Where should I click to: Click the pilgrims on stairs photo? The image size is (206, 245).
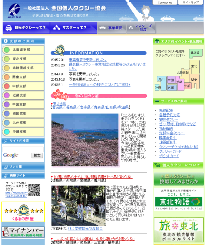point(78,205)
